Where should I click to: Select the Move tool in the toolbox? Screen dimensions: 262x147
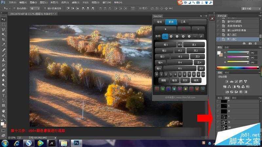[x=3, y=20]
